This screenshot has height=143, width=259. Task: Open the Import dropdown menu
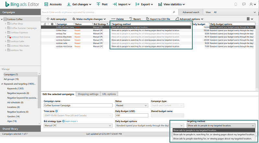[x=121, y=5]
